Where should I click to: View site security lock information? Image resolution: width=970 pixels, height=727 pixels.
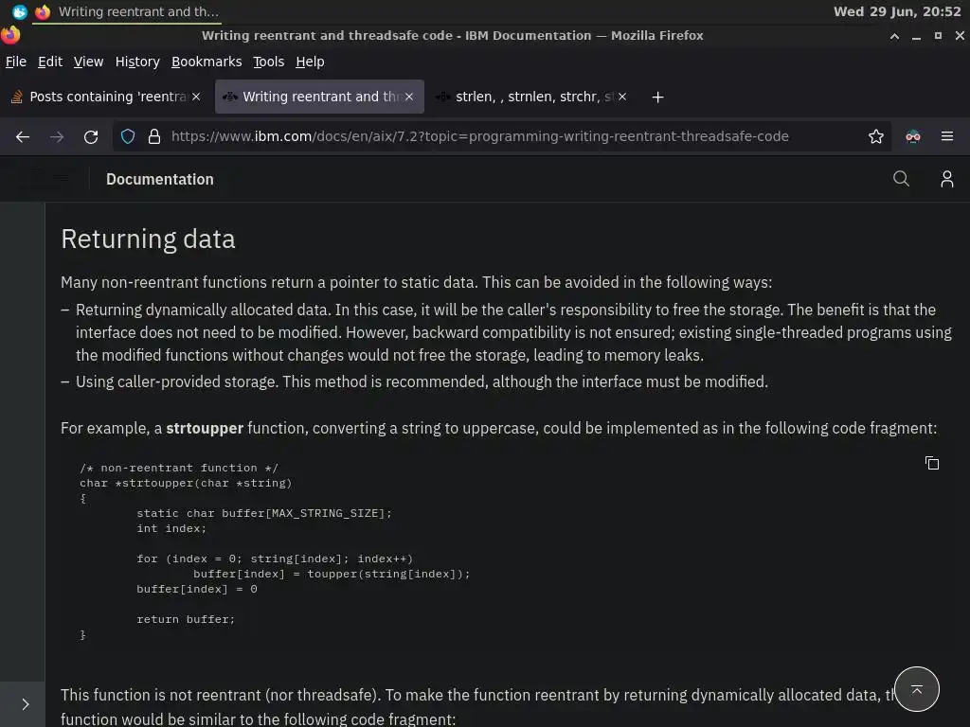[x=153, y=136]
